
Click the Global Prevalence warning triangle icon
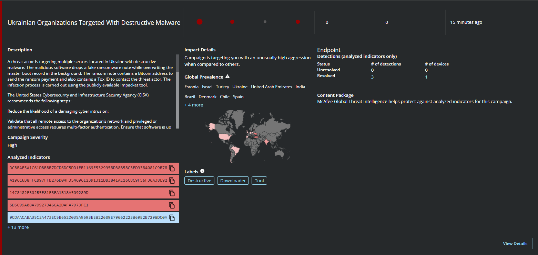pos(227,76)
